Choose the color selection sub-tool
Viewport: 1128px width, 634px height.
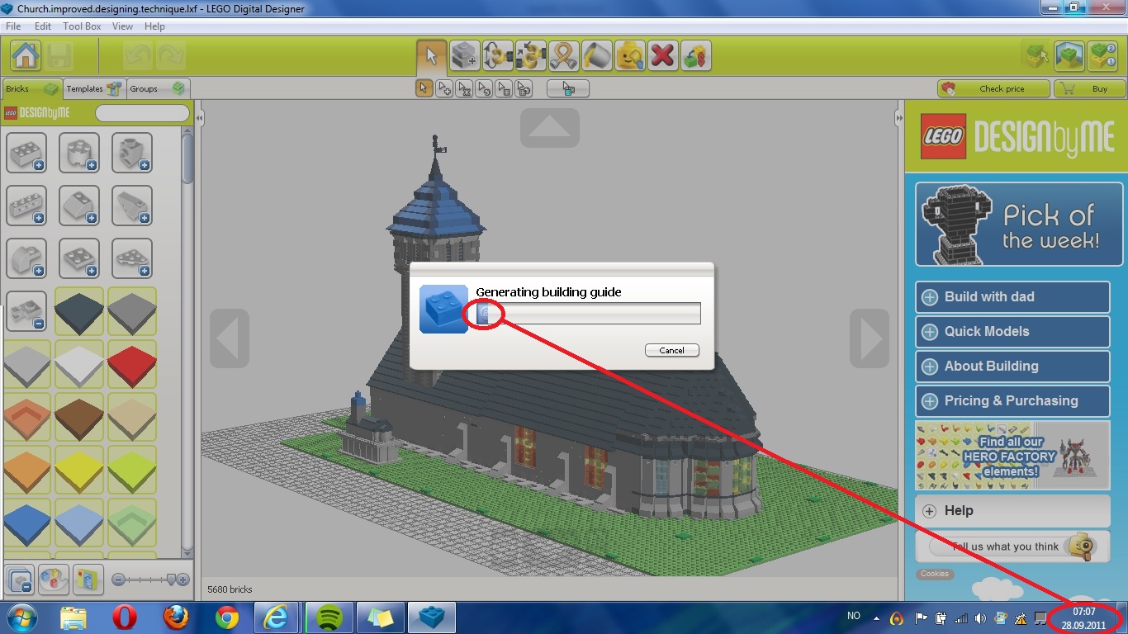click(484, 88)
